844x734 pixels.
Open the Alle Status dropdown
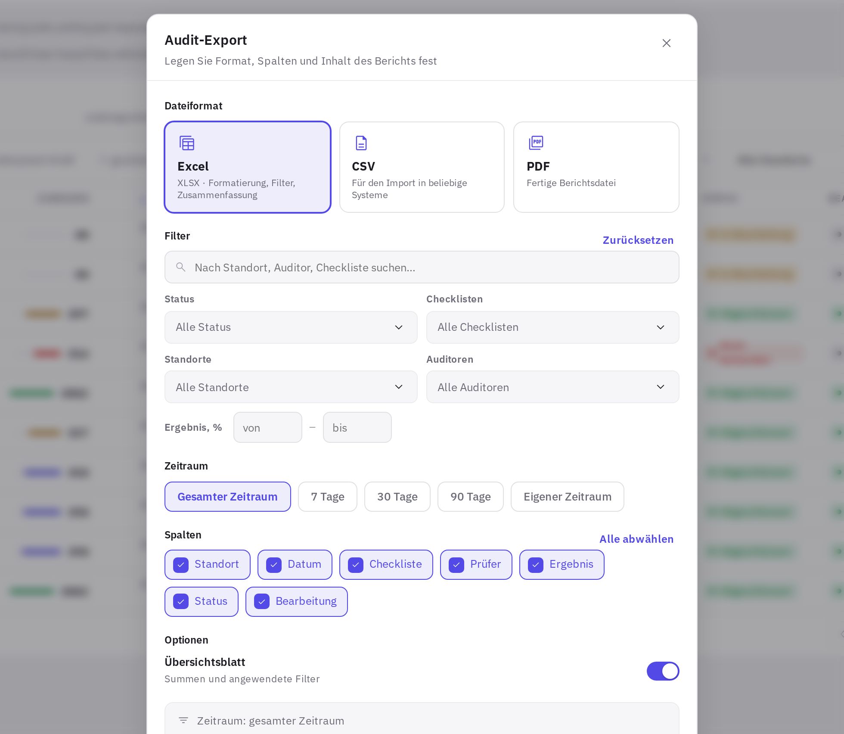(291, 327)
